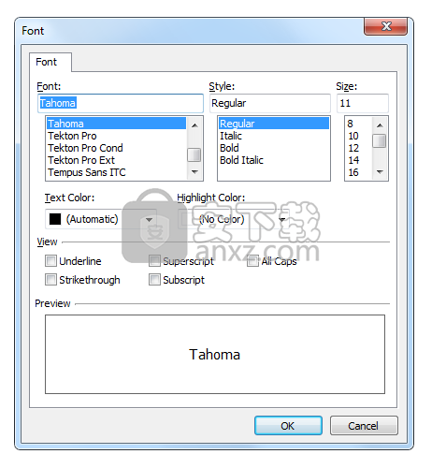This screenshot has width=446, height=454.
Task: Click the font list scroll down arrow
Action: 194,172
